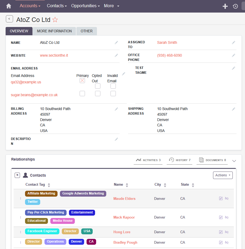Call office phone (938) 468-6090
245x249 pixels.
tap(169, 55)
